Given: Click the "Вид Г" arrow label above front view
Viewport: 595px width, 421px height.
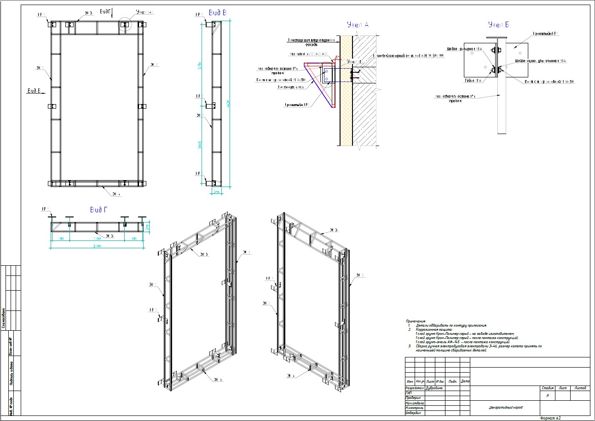Looking at the screenshot, I should pos(105,11).
